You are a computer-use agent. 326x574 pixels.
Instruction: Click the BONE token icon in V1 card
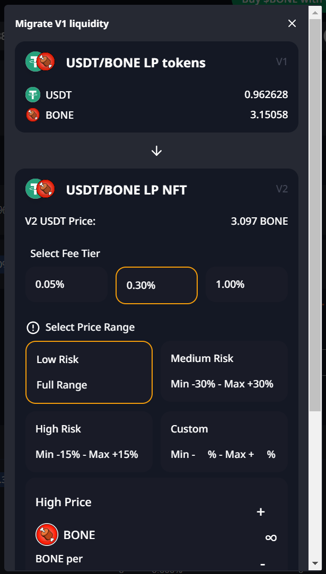(33, 114)
